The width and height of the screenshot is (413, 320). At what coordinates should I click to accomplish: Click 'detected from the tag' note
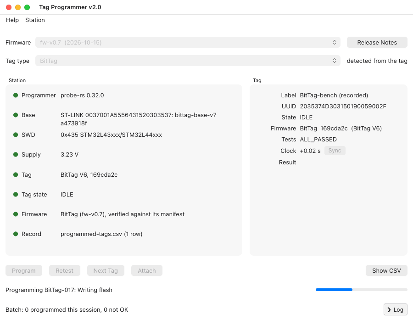click(377, 61)
